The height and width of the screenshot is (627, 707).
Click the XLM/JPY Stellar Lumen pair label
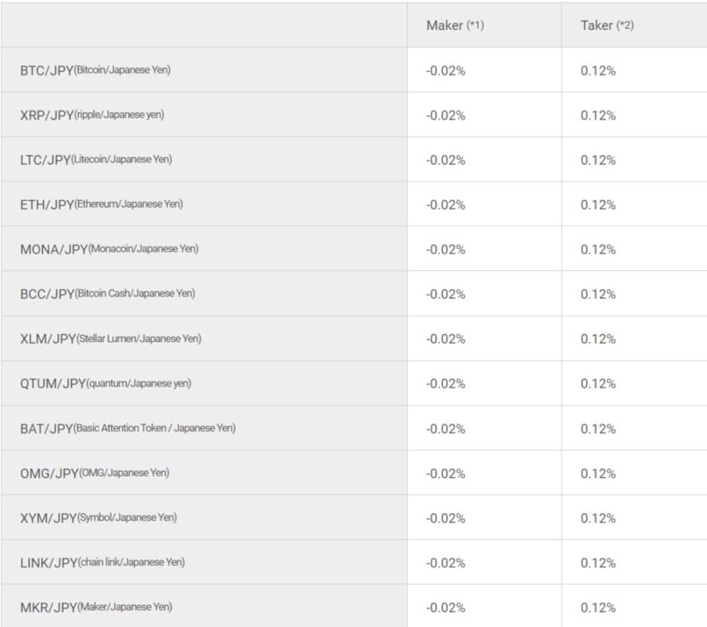tap(110, 338)
